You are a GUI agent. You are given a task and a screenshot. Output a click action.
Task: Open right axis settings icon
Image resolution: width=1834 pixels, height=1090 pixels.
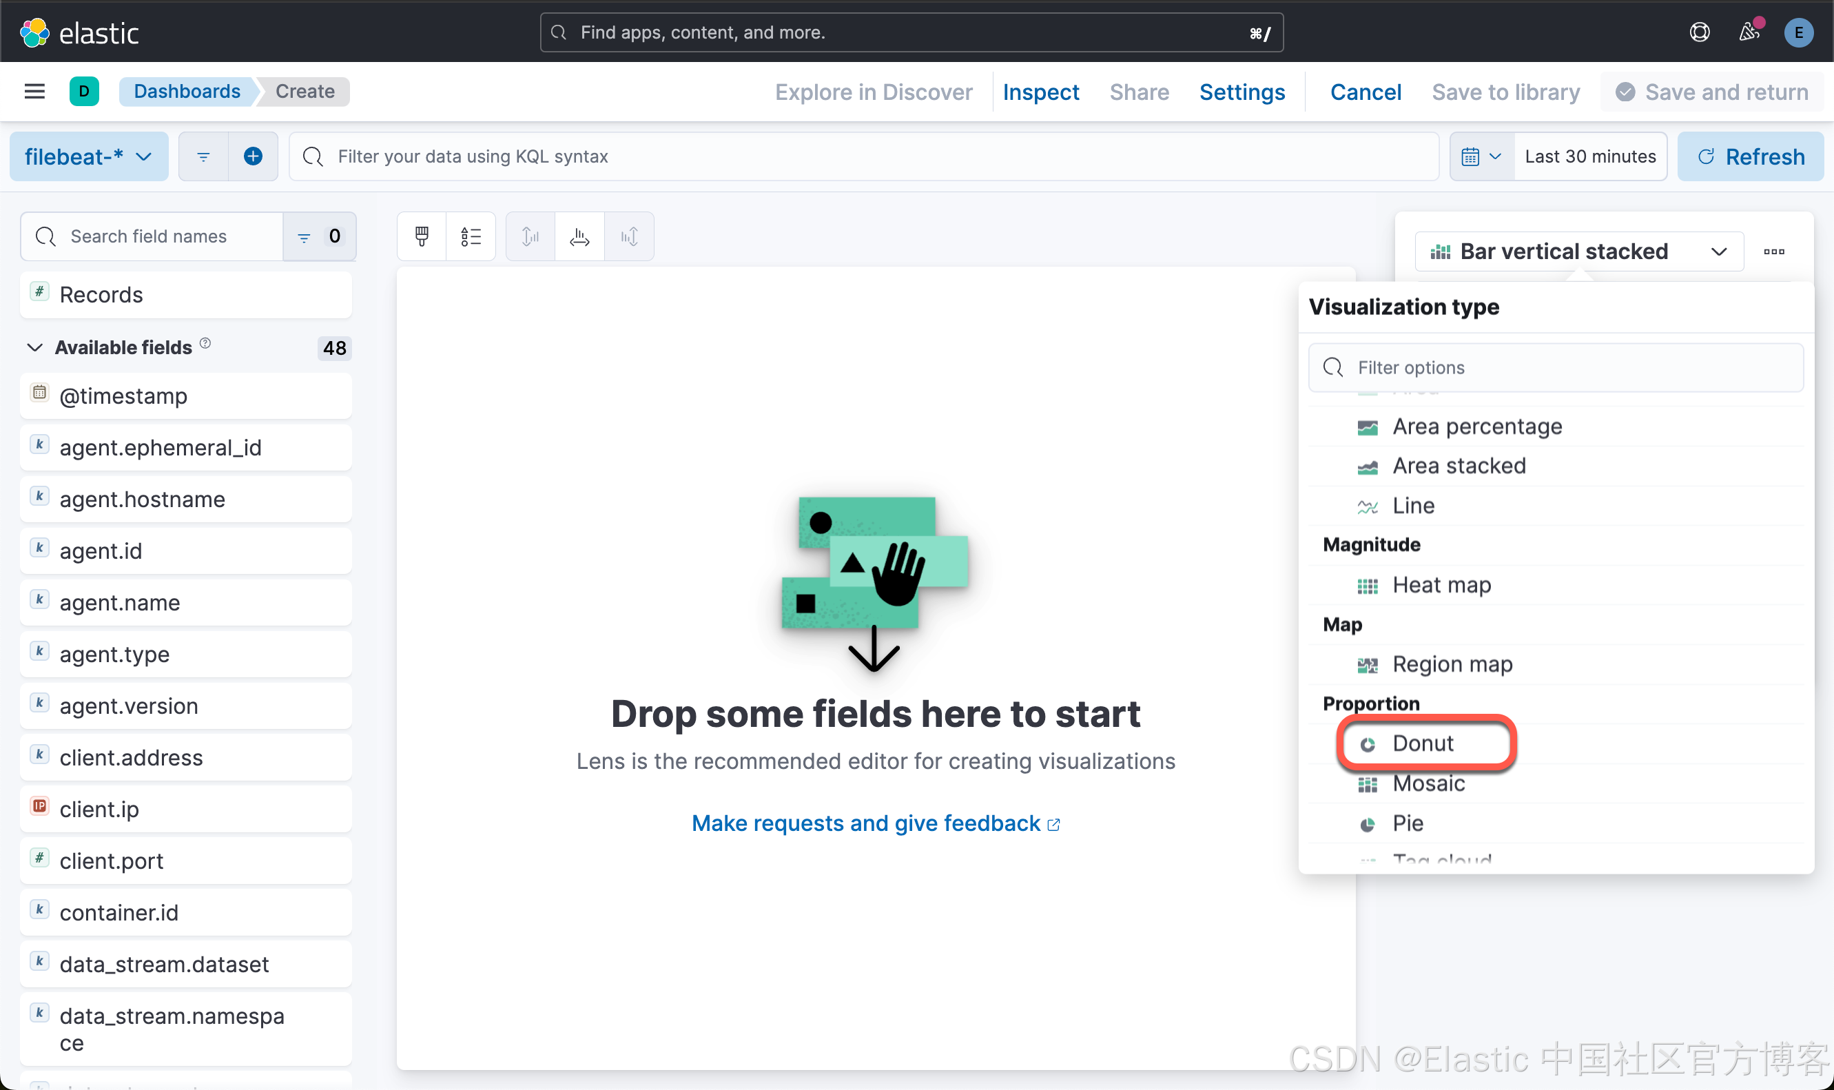[x=630, y=236]
